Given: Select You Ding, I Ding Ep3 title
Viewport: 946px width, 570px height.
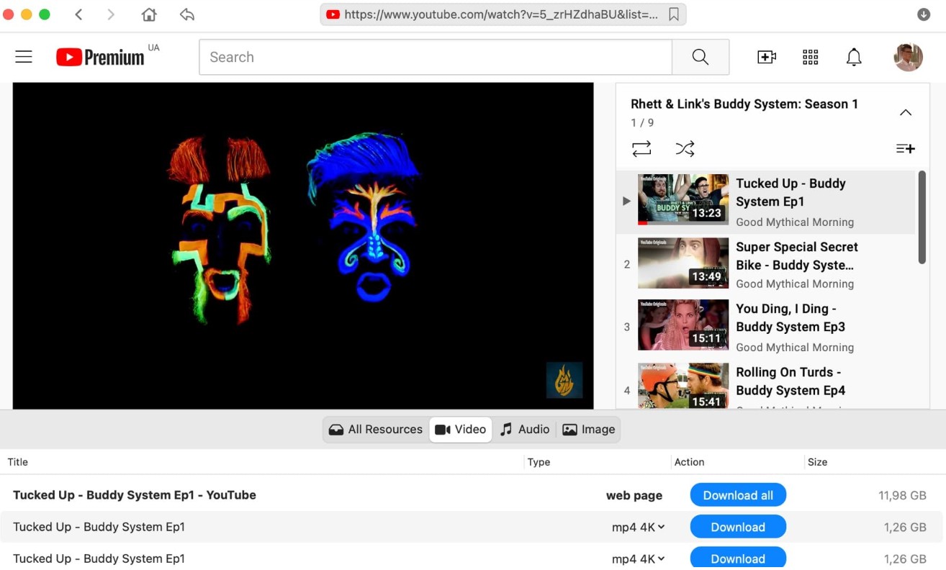Looking at the screenshot, I should click(790, 317).
